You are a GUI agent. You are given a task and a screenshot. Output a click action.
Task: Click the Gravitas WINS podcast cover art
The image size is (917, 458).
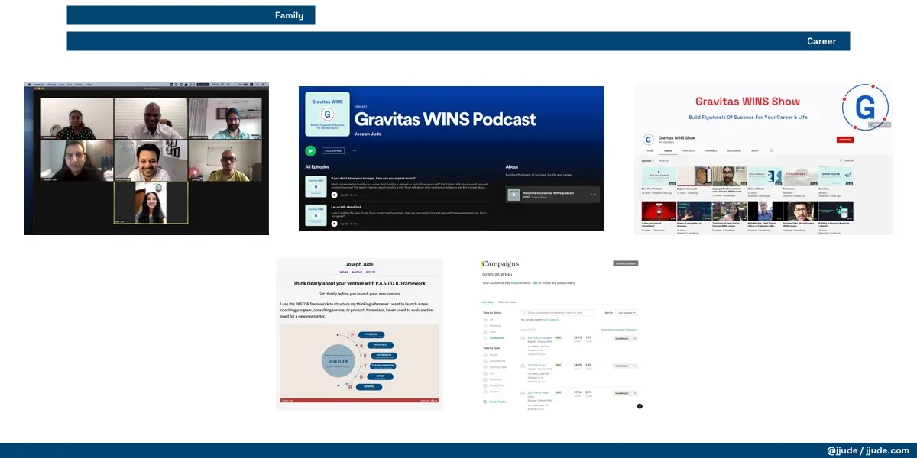[x=327, y=114]
